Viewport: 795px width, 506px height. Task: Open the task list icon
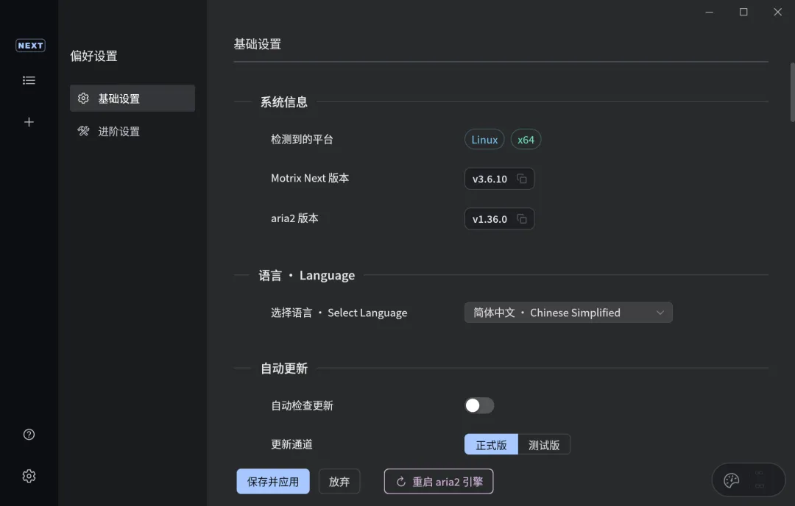point(29,80)
